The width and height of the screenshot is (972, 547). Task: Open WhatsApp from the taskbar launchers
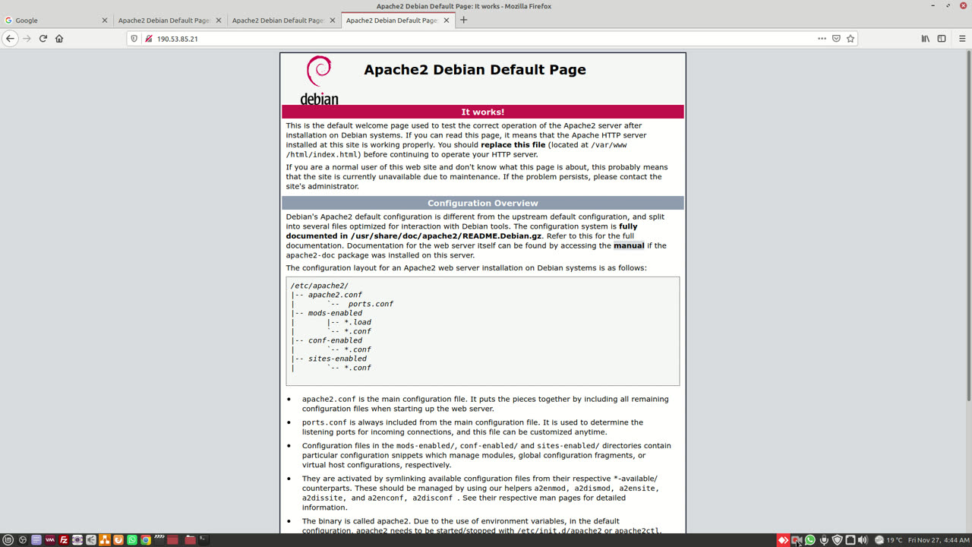pos(132,540)
